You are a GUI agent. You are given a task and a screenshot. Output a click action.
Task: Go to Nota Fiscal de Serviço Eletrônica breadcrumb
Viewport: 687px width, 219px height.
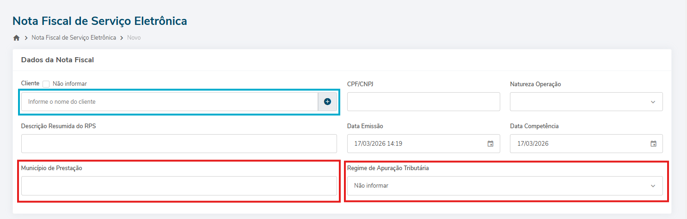[x=74, y=38]
